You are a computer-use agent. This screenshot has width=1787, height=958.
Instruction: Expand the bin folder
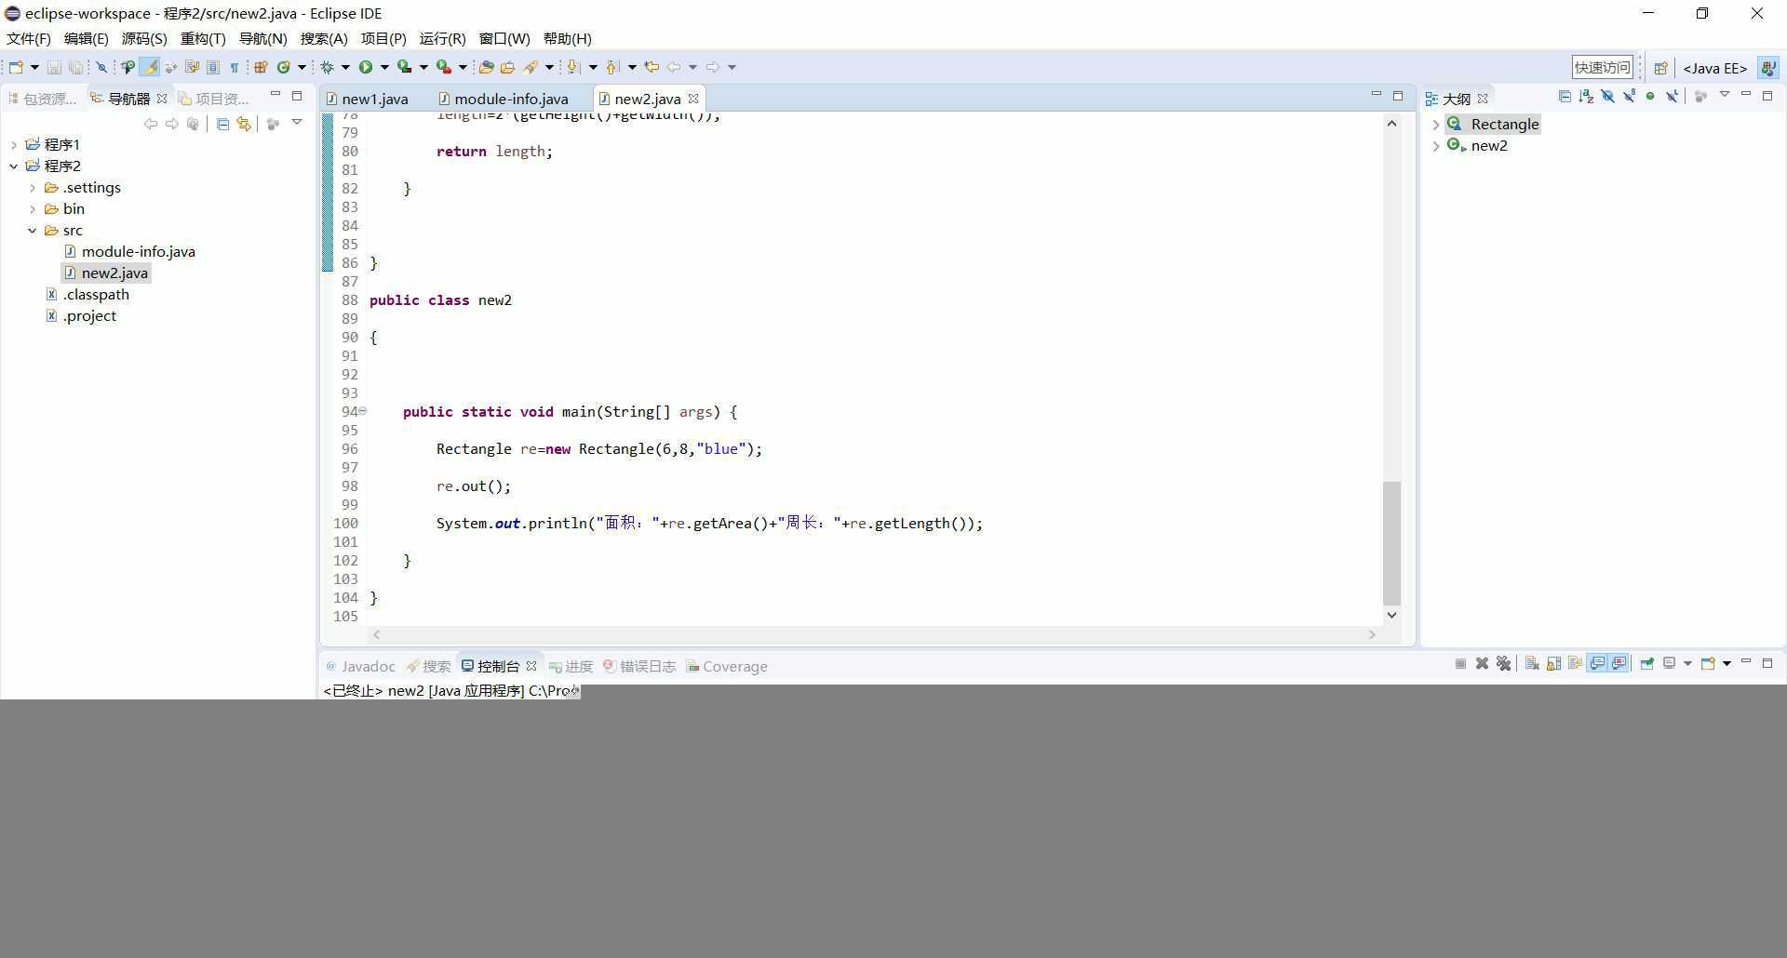click(33, 209)
